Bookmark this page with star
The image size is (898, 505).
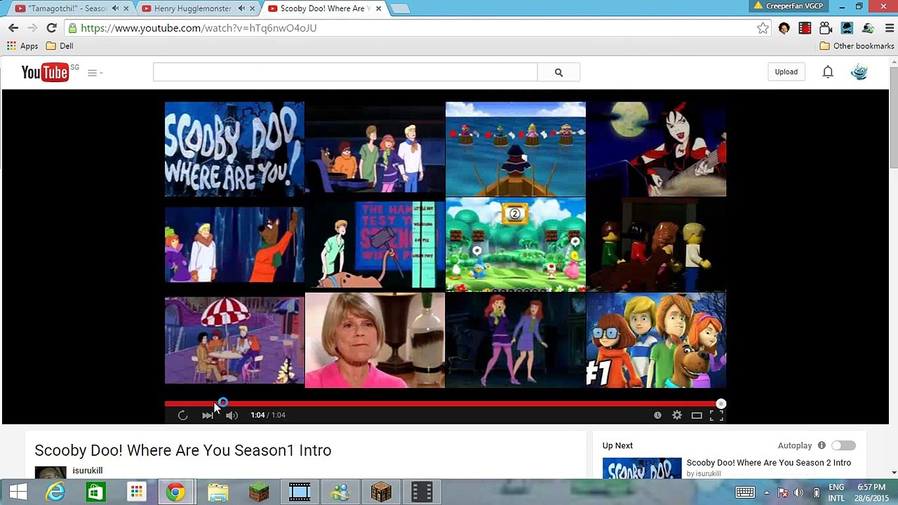coord(763,28)
